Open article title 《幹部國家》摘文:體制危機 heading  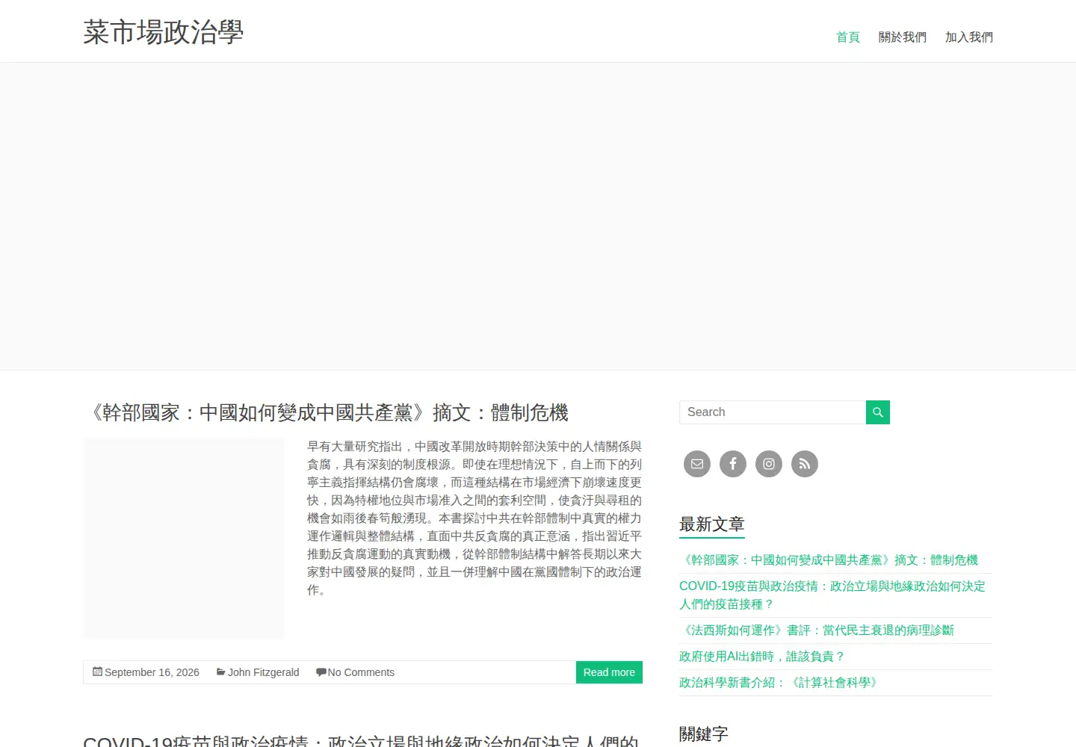click(x=326, y=412)
